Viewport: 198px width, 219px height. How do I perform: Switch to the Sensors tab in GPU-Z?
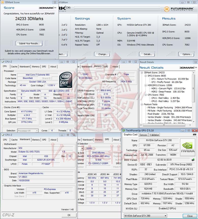coord(143,135)
